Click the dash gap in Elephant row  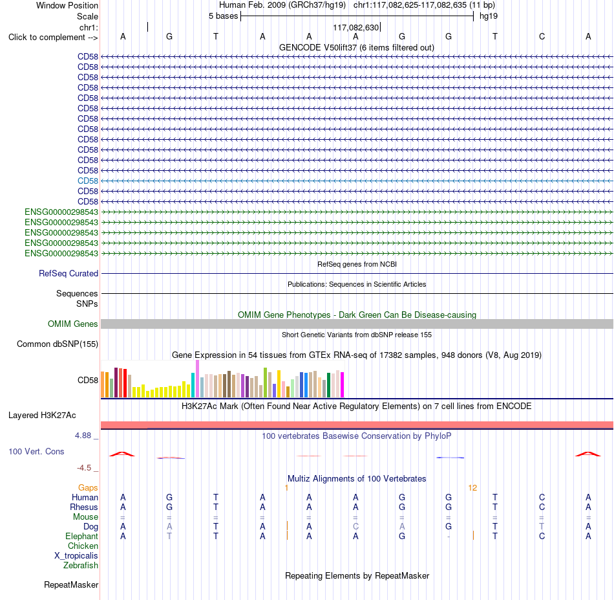(x=449, y=536)
